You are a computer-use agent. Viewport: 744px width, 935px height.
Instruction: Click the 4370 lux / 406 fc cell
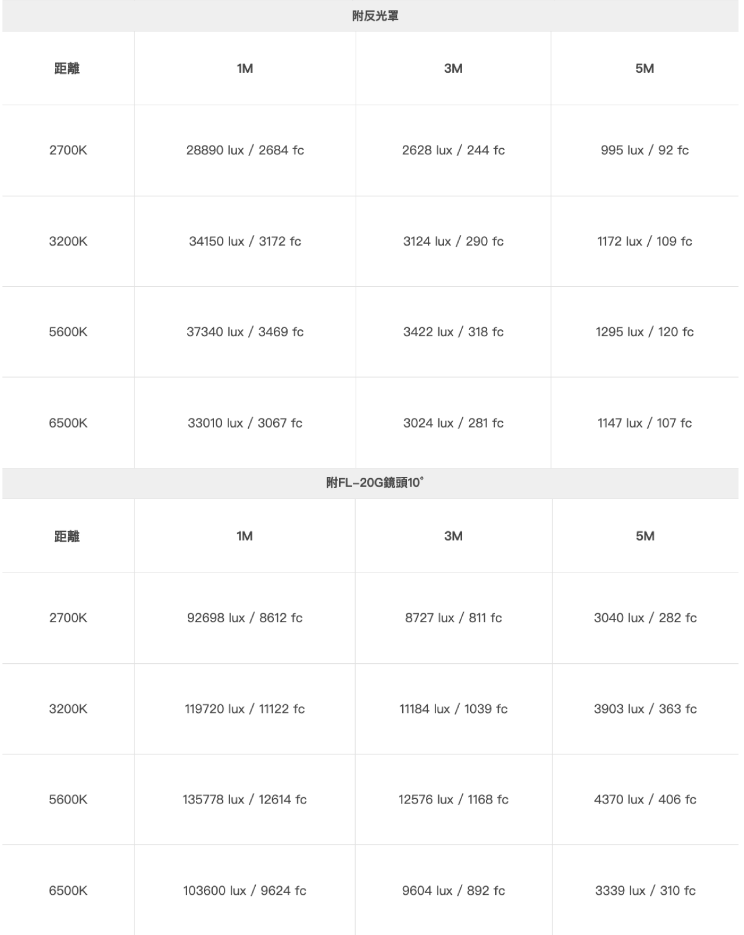coord(645,799)
